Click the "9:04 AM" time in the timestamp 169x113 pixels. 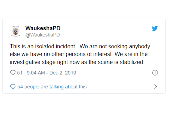(36, 73)
